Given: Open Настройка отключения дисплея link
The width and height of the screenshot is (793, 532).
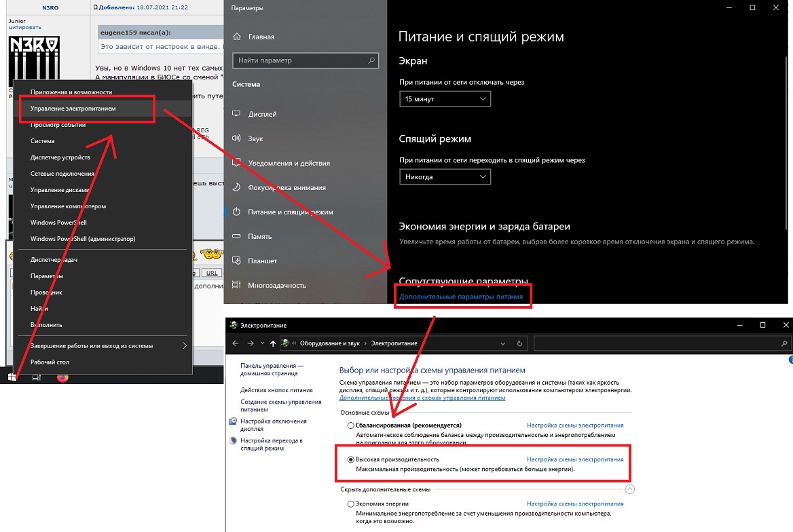Looking at the screenshot, I should click(x=273, y=425).
